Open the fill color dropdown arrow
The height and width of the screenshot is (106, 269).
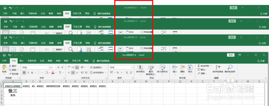[49, 73]
